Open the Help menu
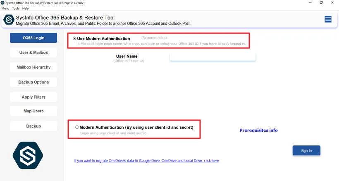339x181 pixels. click(25, 8)
